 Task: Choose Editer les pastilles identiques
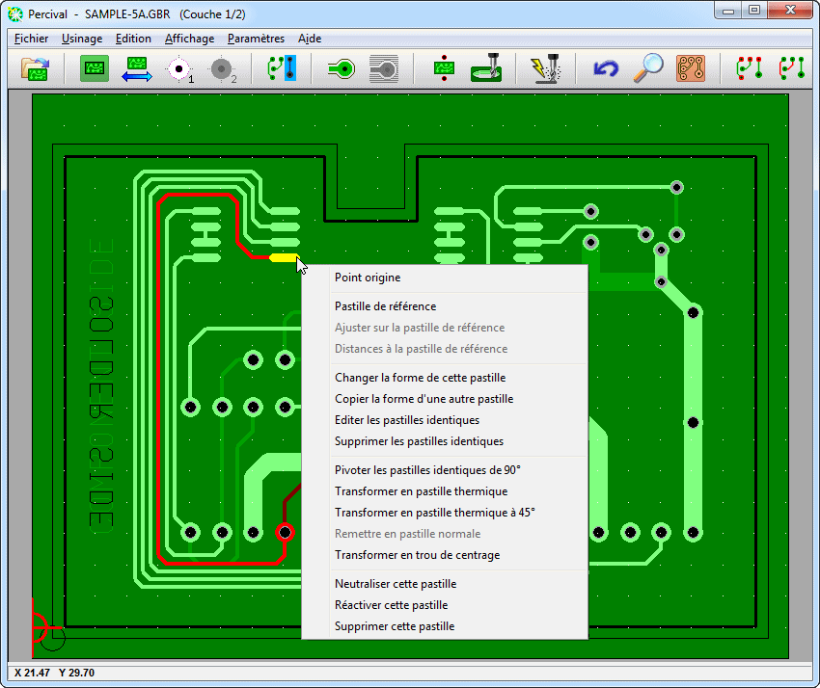pos(445,420)
